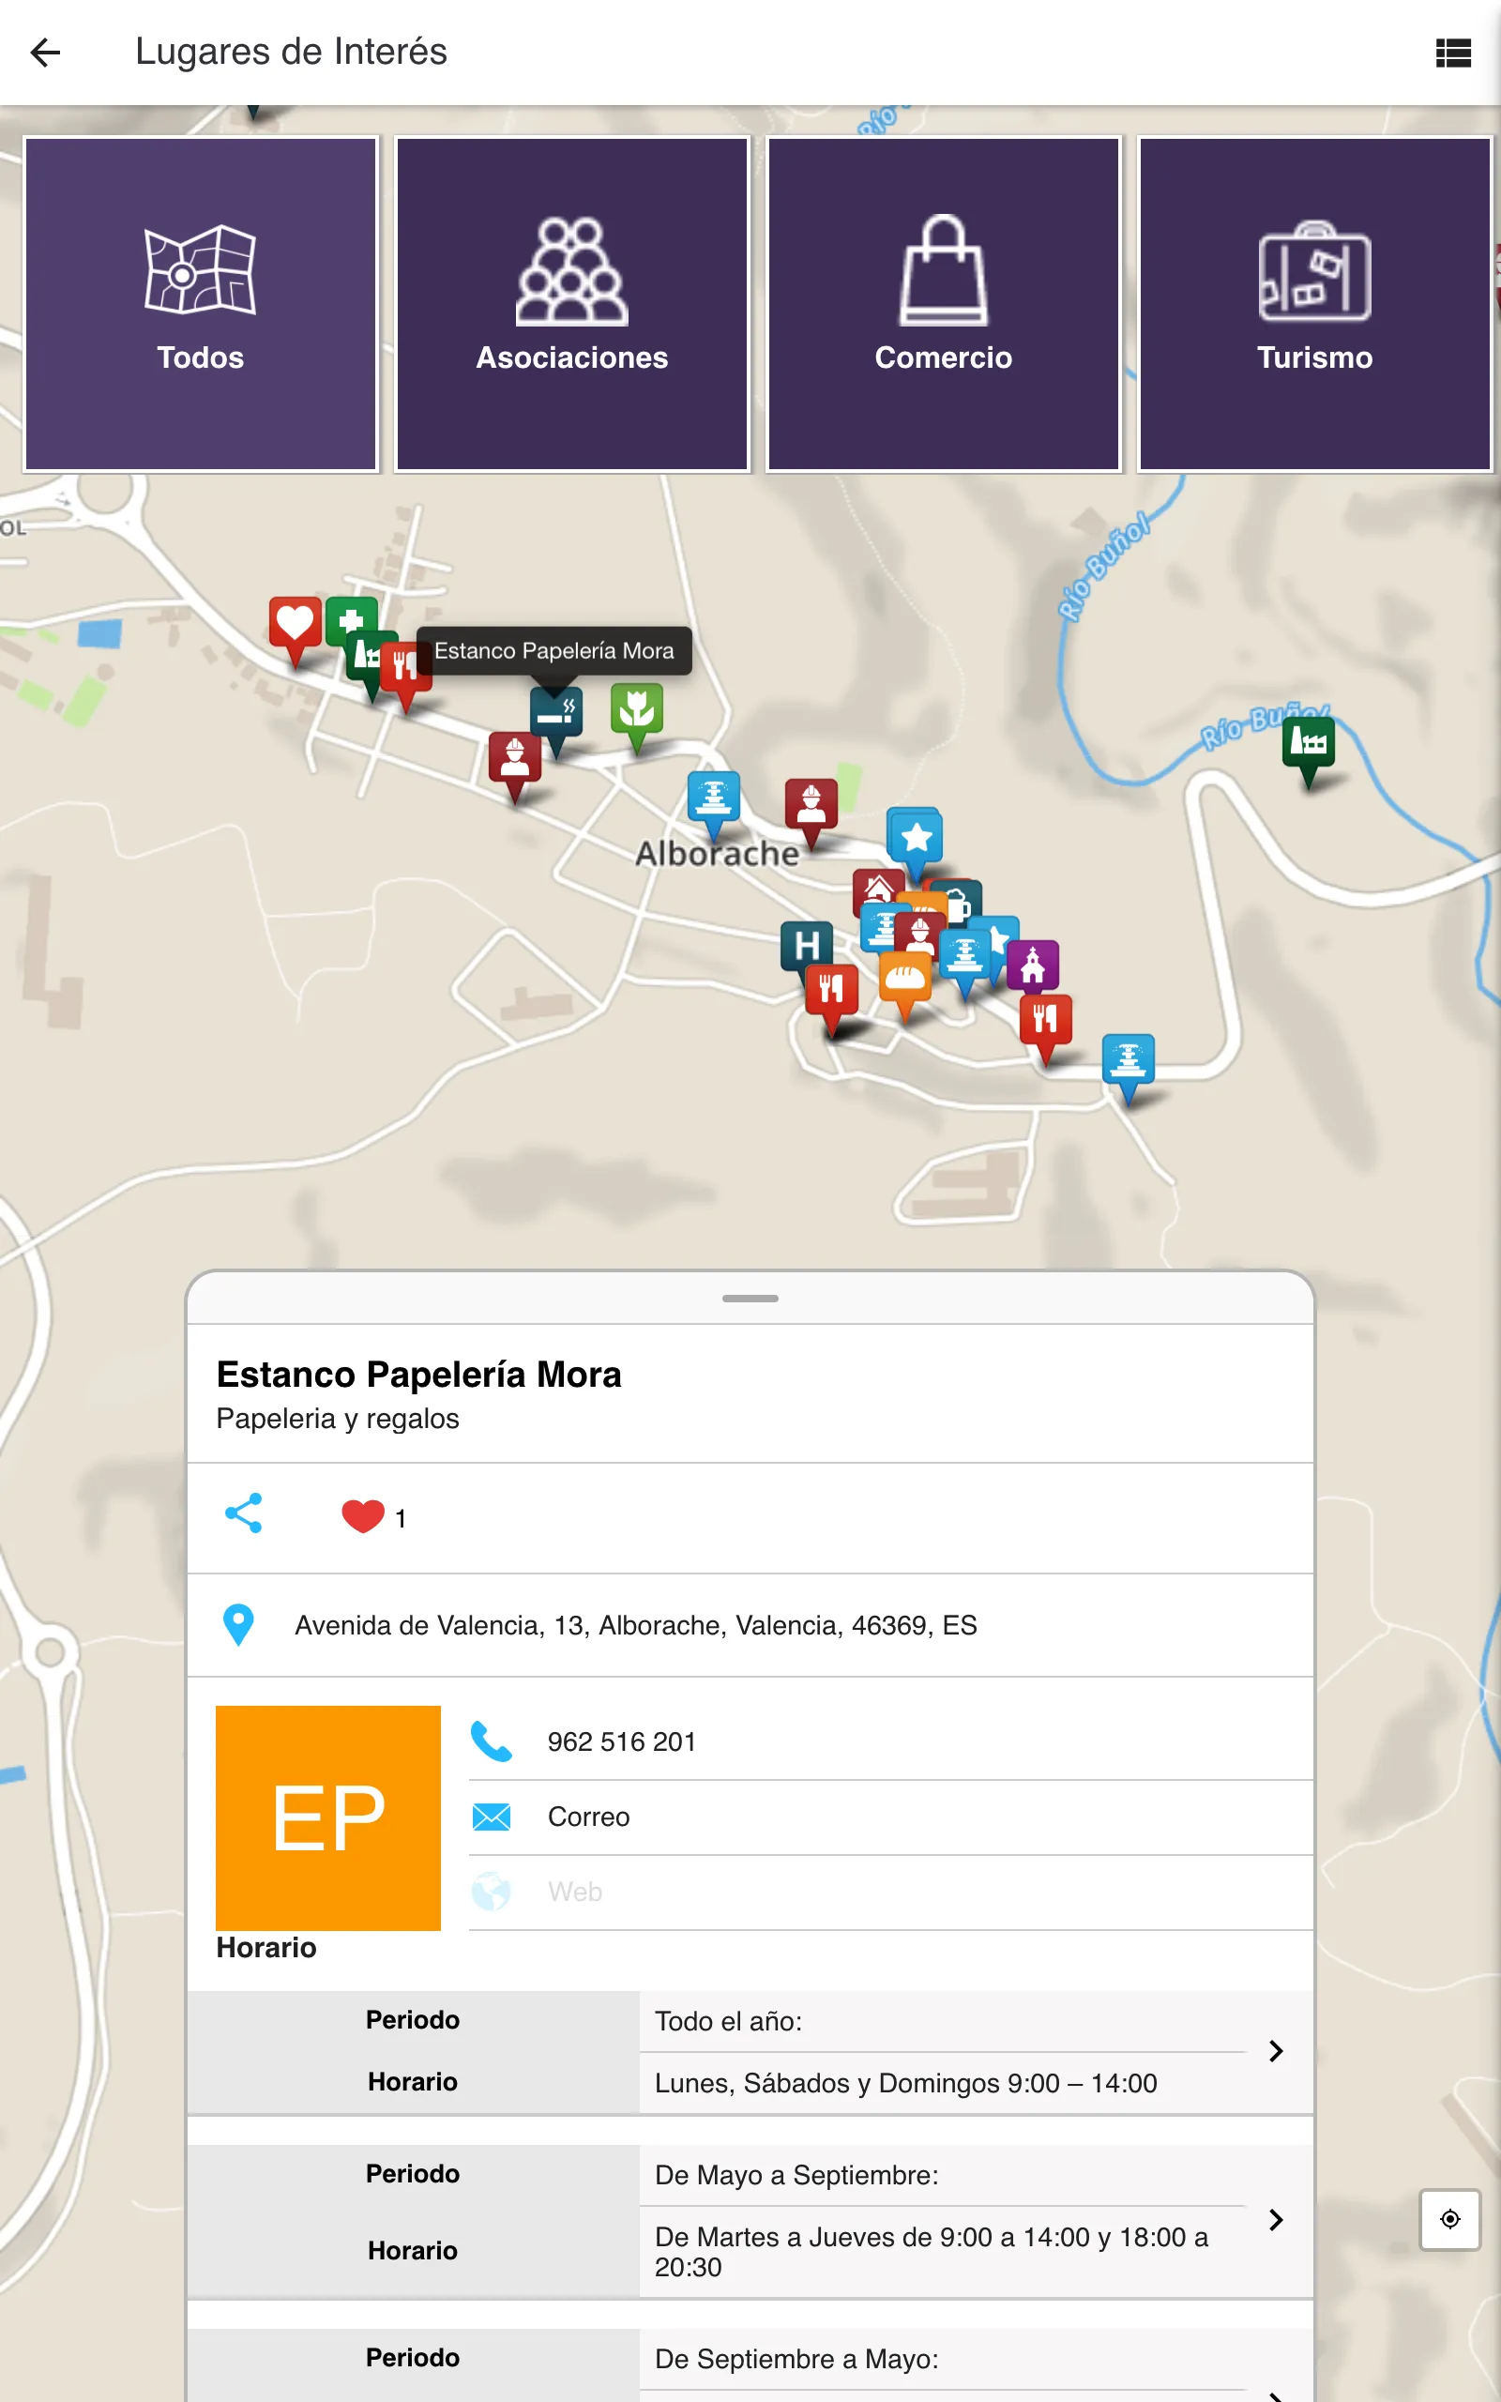
Task: Select the Todos category tile
Action: pos(201,304)
